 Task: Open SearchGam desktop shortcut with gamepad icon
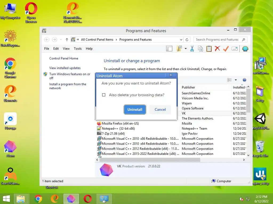pos(10,176)
